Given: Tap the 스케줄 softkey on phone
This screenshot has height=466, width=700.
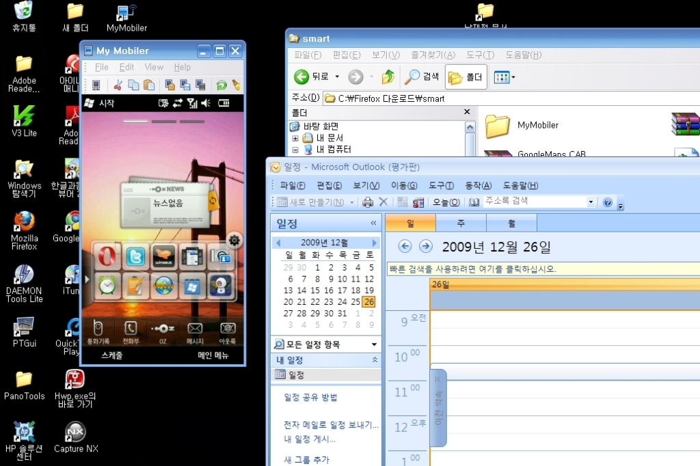Looking at the screenshot, I should (112, 355).
